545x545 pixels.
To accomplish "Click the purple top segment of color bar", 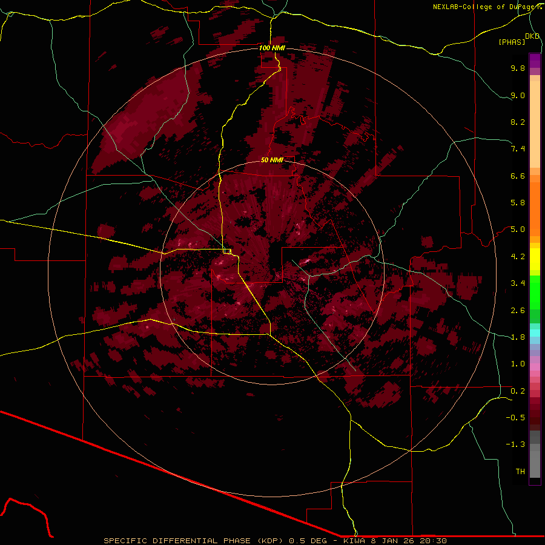I will coord(535,61).
